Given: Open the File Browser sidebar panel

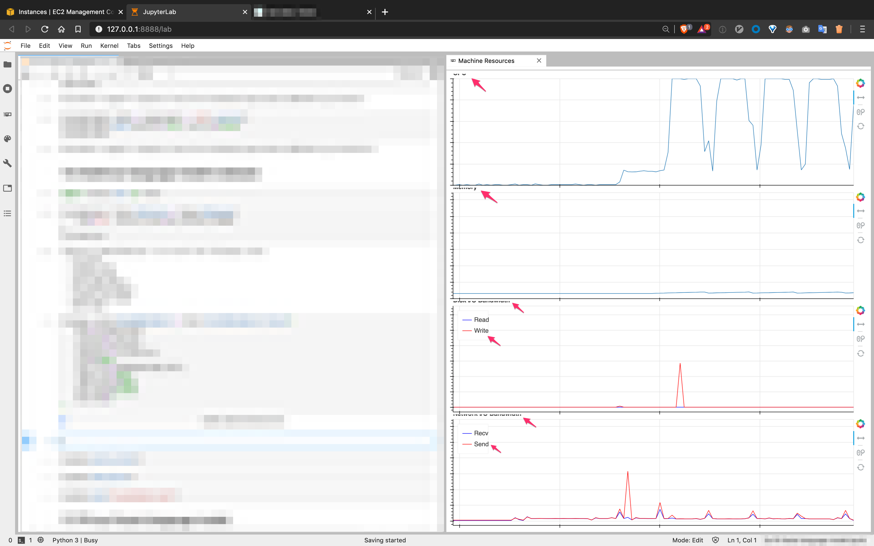Looking at the screenshot, I should click(8, 65).
